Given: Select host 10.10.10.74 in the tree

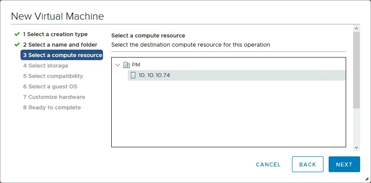Looking at the screenshot, I should [x=154, y=75].
